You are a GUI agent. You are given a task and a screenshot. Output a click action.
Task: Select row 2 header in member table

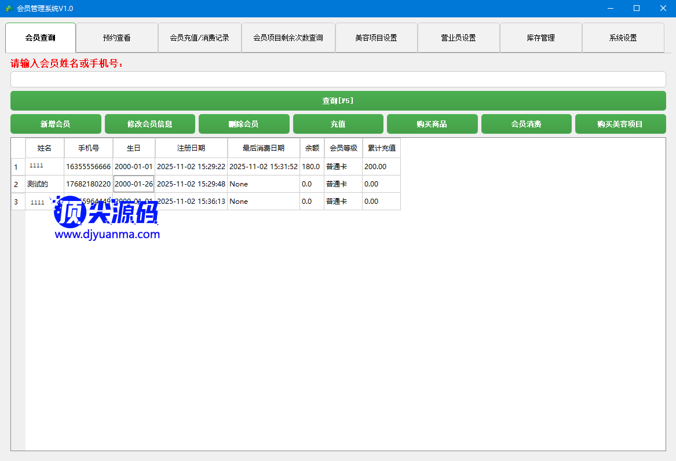coord(17,184)
